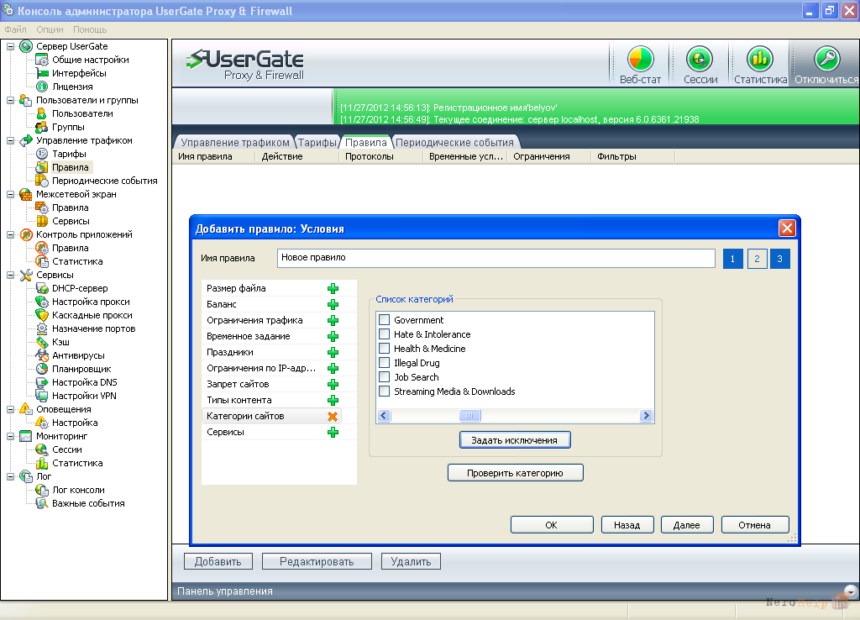
Task: Select the Лицензия icon in tree
Action: point(42,87)
